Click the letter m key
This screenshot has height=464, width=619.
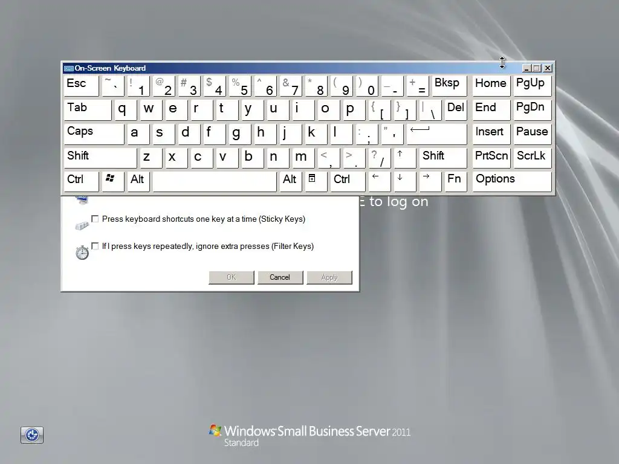(303, 158)
